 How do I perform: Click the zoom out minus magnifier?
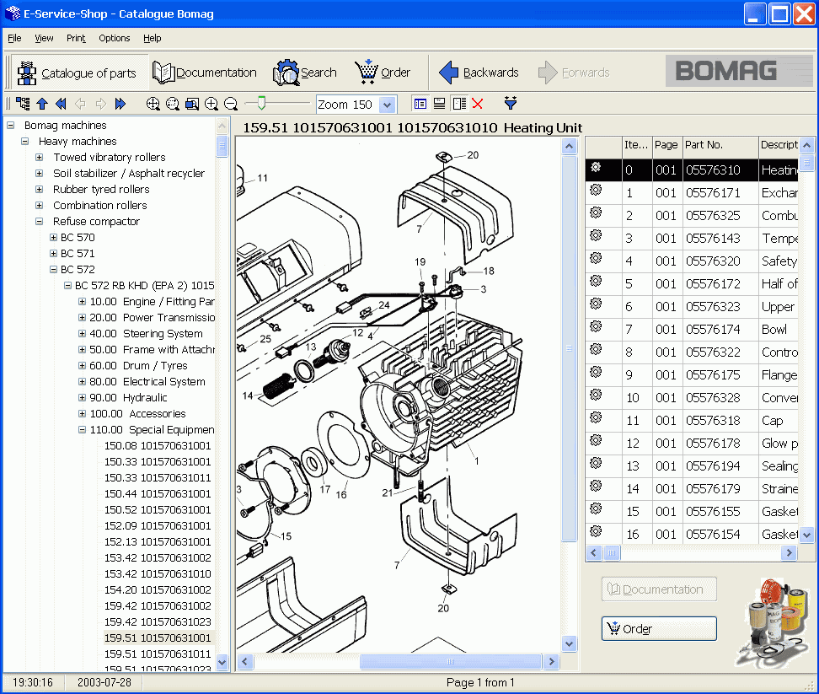tap(230, 104)
